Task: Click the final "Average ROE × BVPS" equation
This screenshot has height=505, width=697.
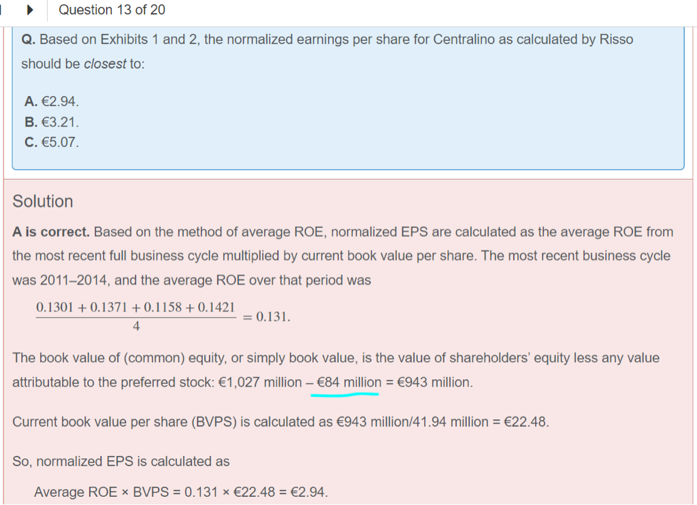Action: coord(180,492)
